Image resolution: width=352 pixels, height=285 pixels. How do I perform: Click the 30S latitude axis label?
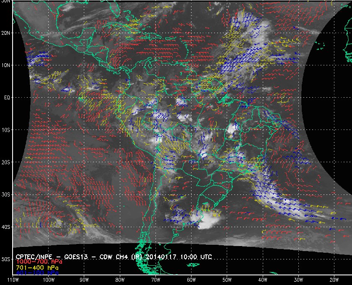click(6, 195)
